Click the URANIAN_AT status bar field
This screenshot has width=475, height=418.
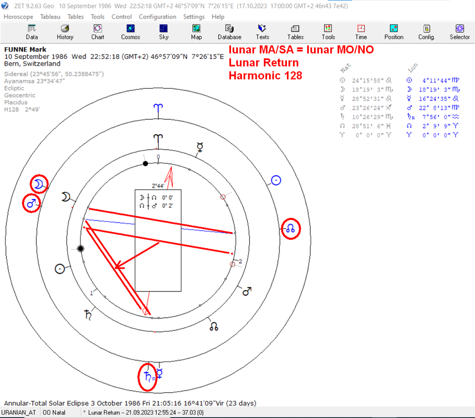18,413
